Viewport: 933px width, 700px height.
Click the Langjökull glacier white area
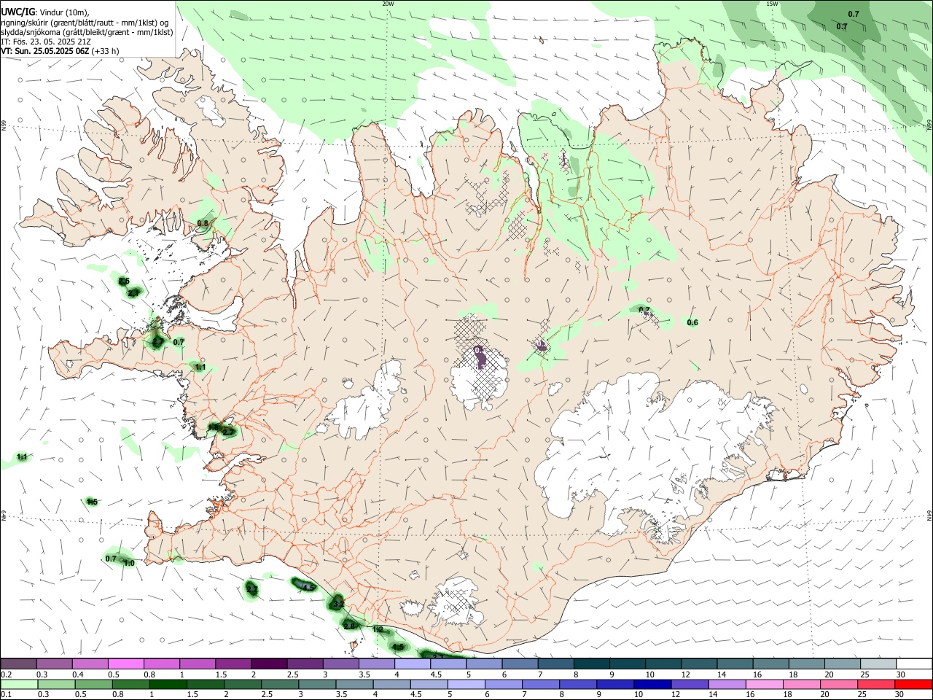[x=364, y=405]
